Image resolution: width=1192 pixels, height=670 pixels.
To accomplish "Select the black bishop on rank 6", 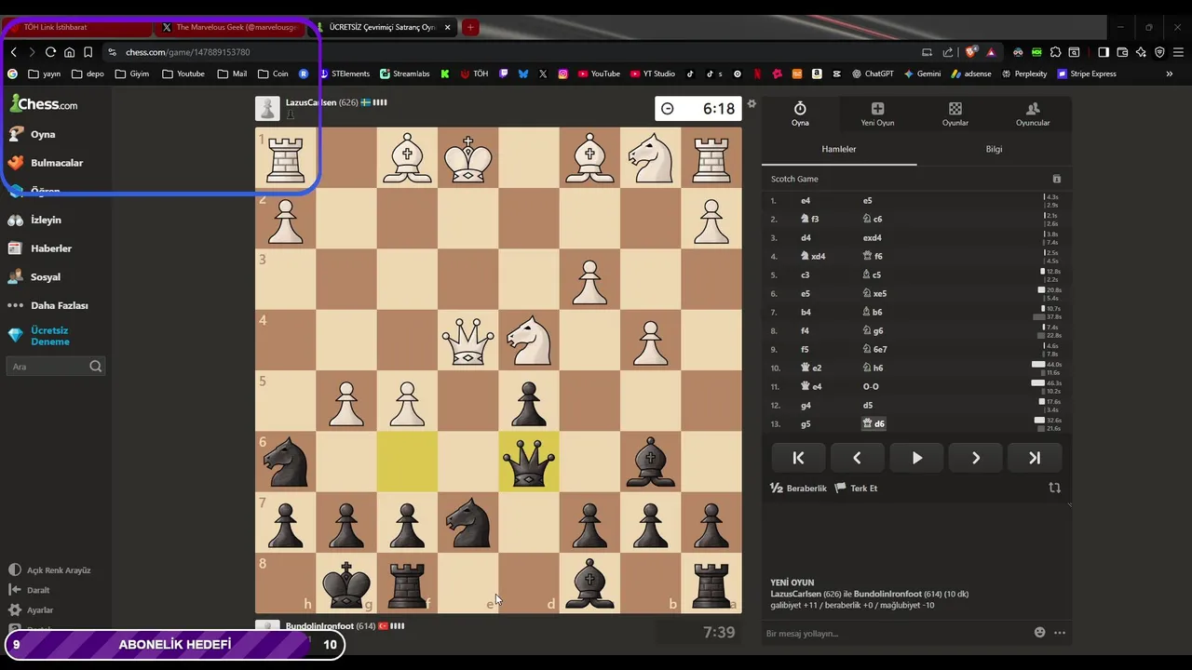I will point(650,462).
